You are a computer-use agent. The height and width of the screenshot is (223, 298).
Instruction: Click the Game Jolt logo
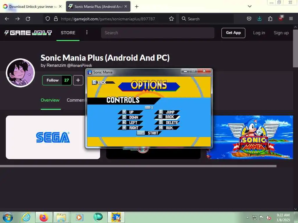[x=28, y=33]
